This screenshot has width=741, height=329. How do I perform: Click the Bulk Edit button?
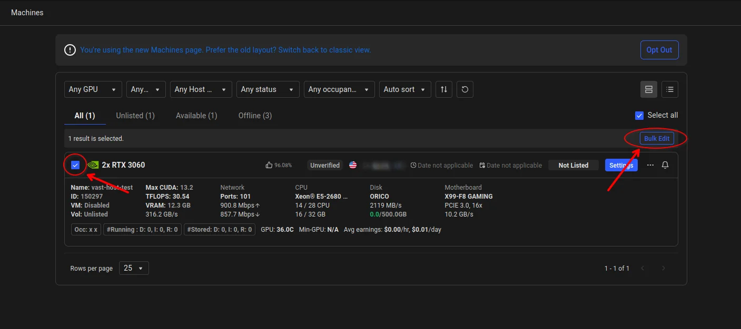(x=657, y=138)
